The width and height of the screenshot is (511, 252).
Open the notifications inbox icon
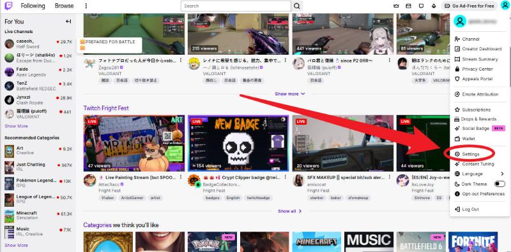click(408, 6)
